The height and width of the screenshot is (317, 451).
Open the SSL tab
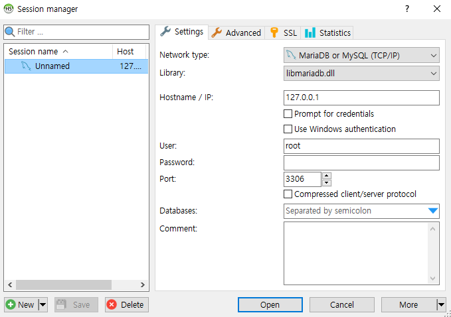pos(283,32)
